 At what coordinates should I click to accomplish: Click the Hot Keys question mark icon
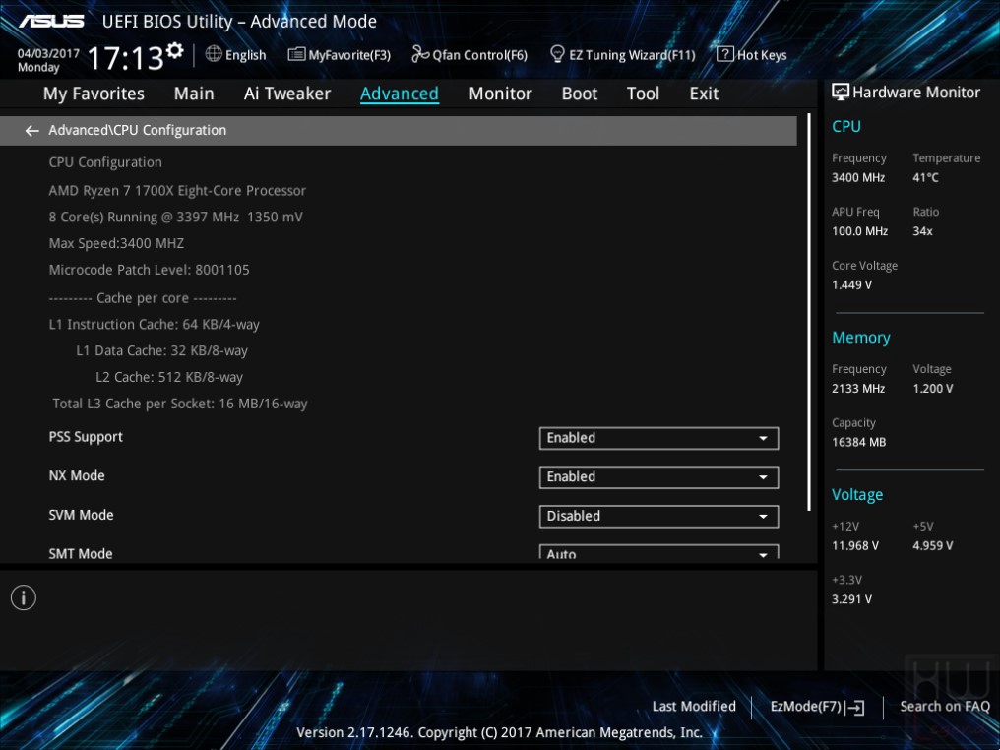coord(725,54)
